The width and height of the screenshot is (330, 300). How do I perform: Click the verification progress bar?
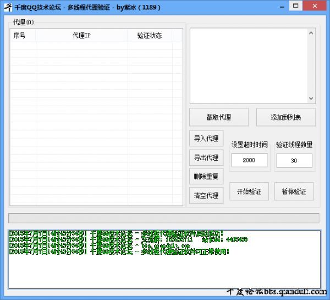click(164, 218)
